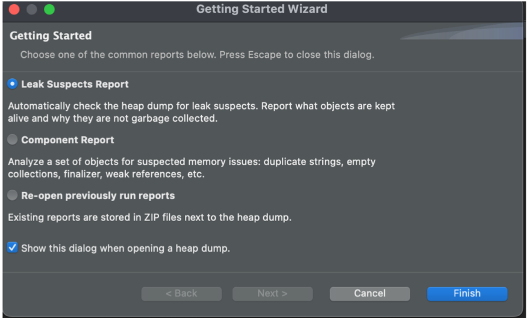Click the Re-open previously run reports label text

(98, 196)
